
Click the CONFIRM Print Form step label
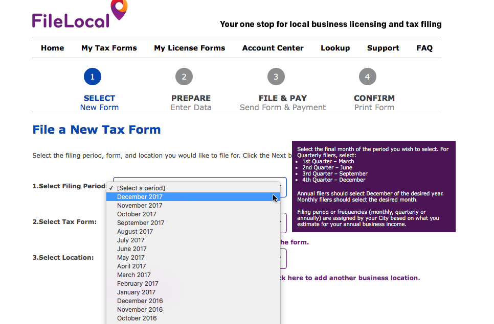click(374, 103)
